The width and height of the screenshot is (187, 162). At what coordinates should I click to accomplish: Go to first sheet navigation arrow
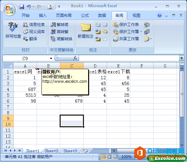pyautogui.click(x=6, y=151)
